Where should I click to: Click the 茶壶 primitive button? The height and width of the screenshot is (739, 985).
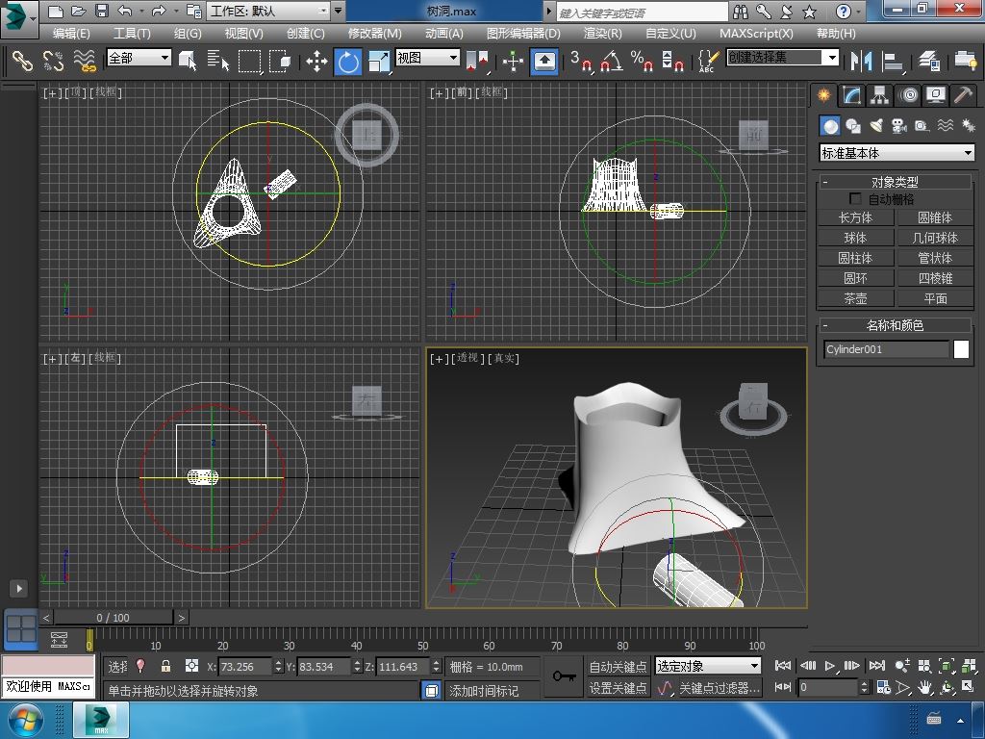[x=855, y=298]
